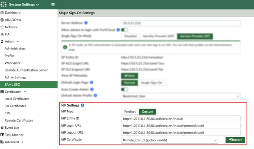Click the SP SLS (Logout) URL value
This screenshot has height=149, width=254.
click(142, 69)
